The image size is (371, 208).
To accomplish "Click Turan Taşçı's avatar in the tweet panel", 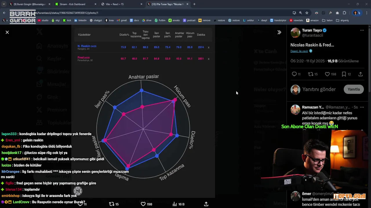I will [x=295, y=33].
